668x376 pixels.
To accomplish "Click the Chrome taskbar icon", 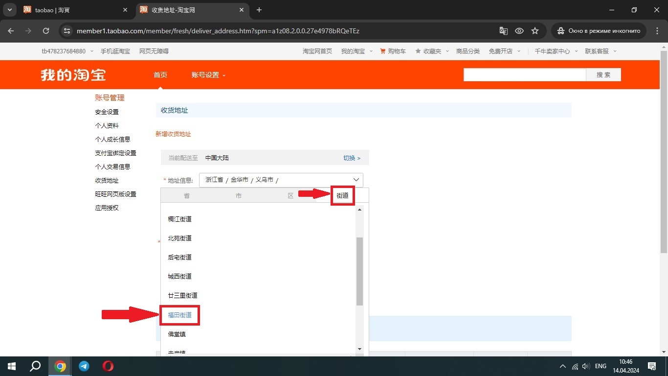I will [60, 366].
